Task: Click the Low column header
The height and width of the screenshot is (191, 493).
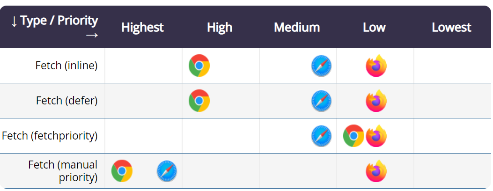Action: pos(374,27)
